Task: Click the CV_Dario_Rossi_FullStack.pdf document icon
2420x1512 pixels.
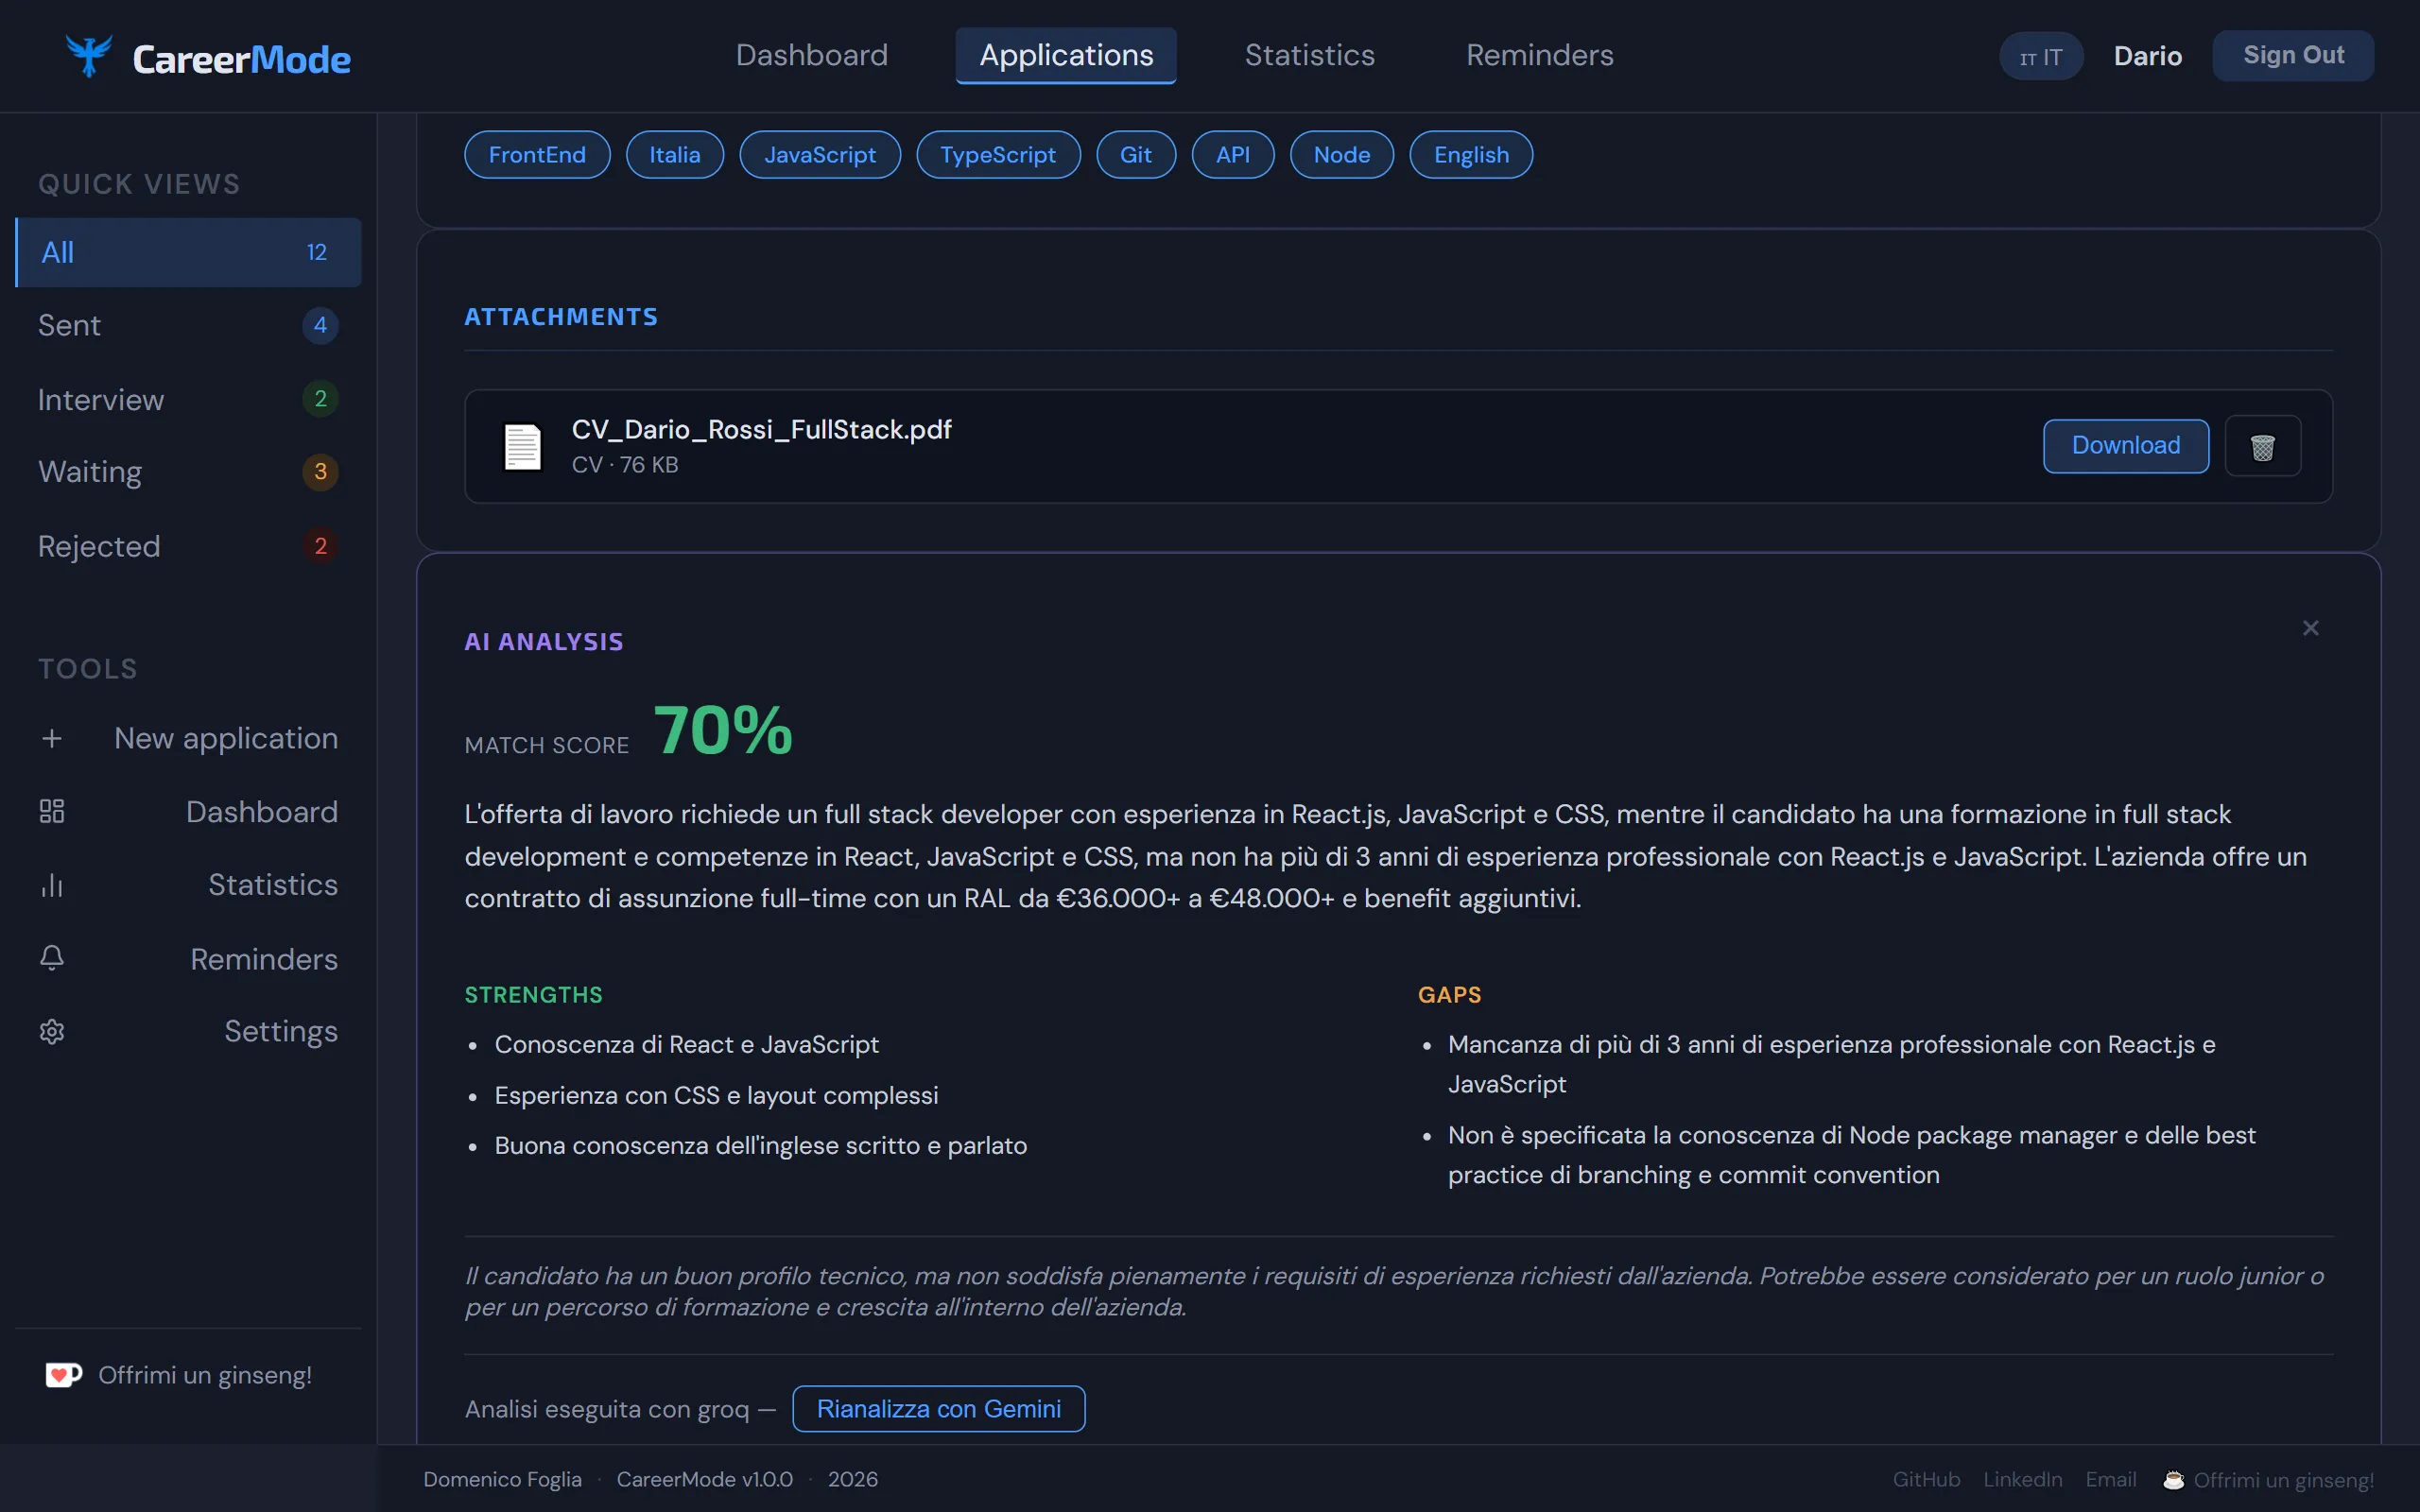Action: click(522, 446)
